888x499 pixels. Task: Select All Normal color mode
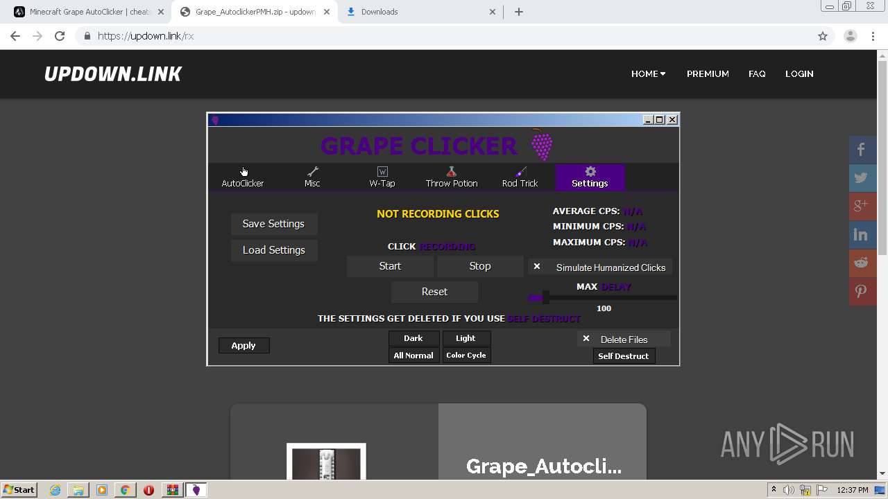pyautogui.click(x=413, y=355)
